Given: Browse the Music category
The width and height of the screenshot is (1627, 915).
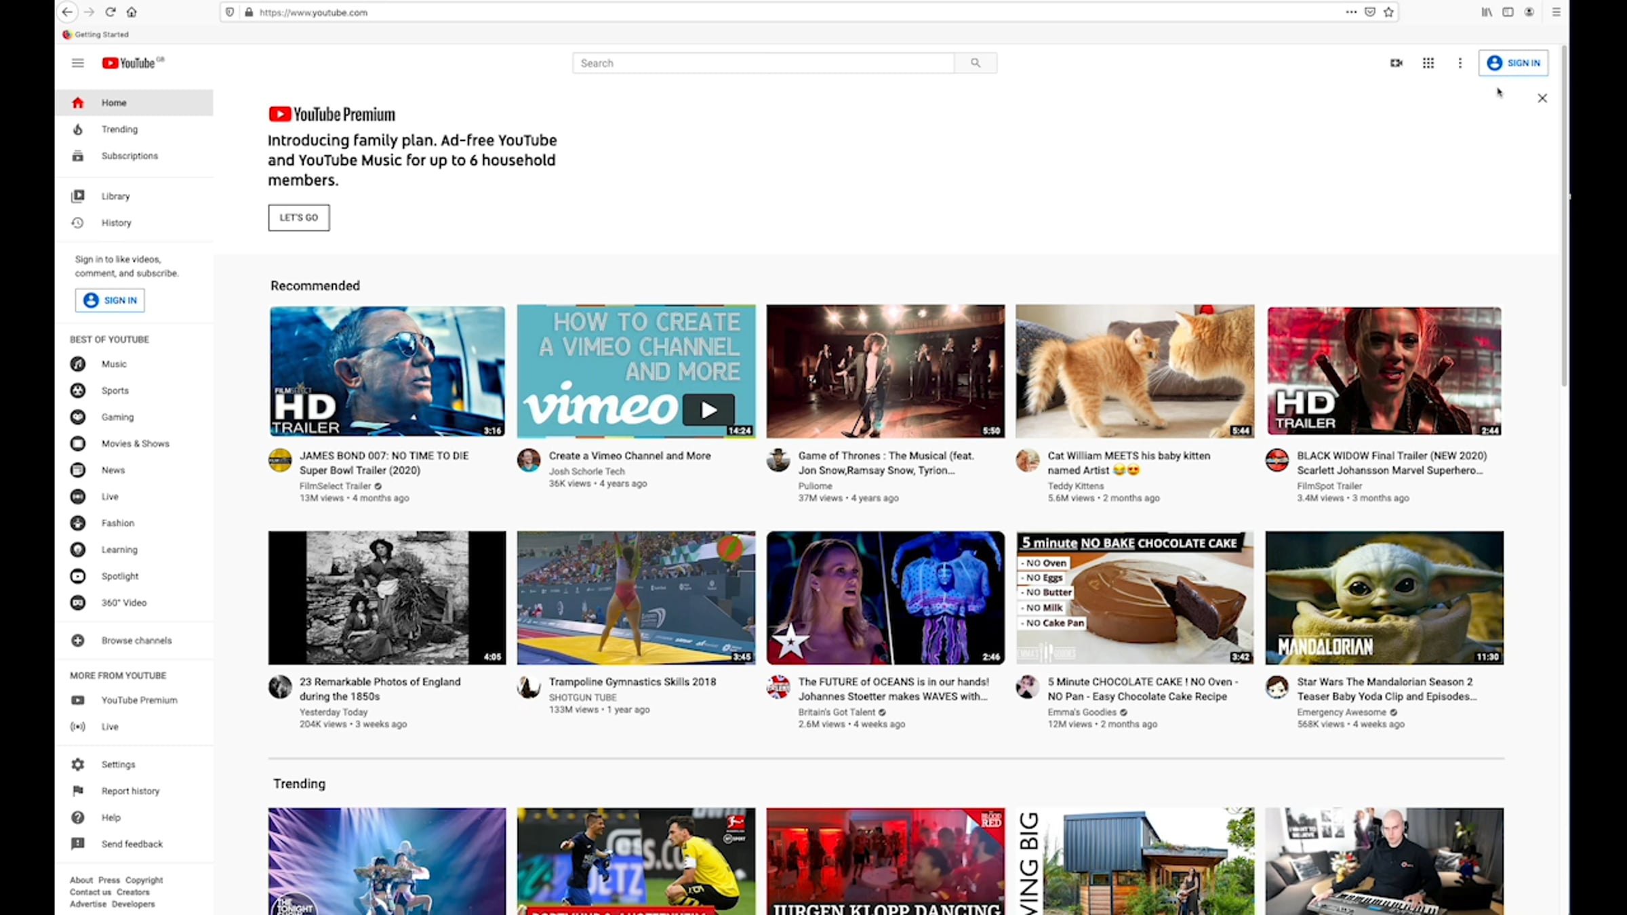Looking at the screenshot, I should 134,364.
